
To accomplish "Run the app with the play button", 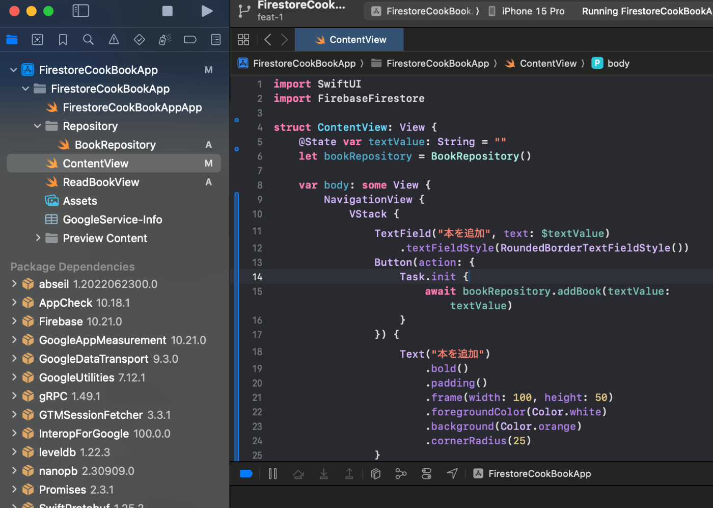I will pos(207,11).
